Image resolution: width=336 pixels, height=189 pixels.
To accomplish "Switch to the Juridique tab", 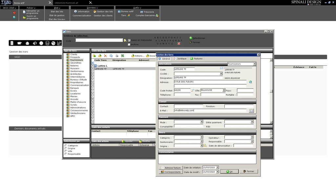I will point(180,59).
